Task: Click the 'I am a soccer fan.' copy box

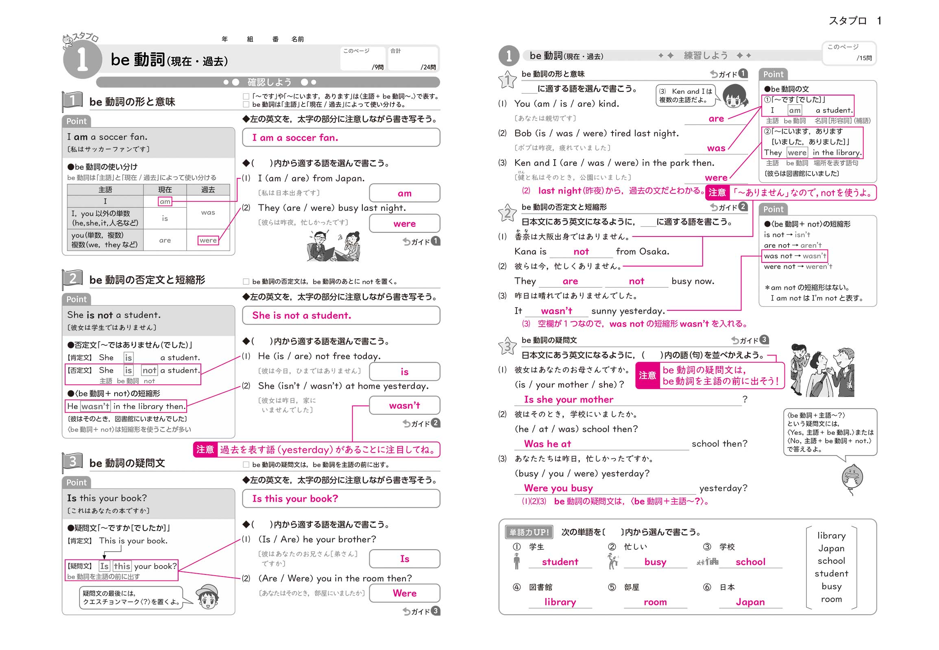Action: click(341, 137)
